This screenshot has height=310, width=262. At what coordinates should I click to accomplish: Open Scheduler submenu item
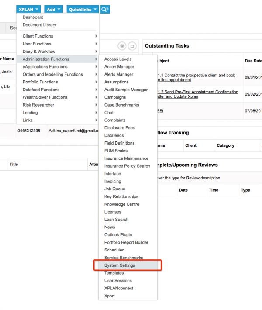click(114, 250)
